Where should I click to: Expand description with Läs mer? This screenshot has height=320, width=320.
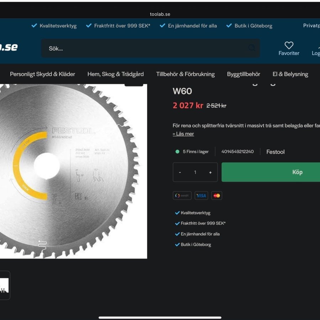[183, 134]
